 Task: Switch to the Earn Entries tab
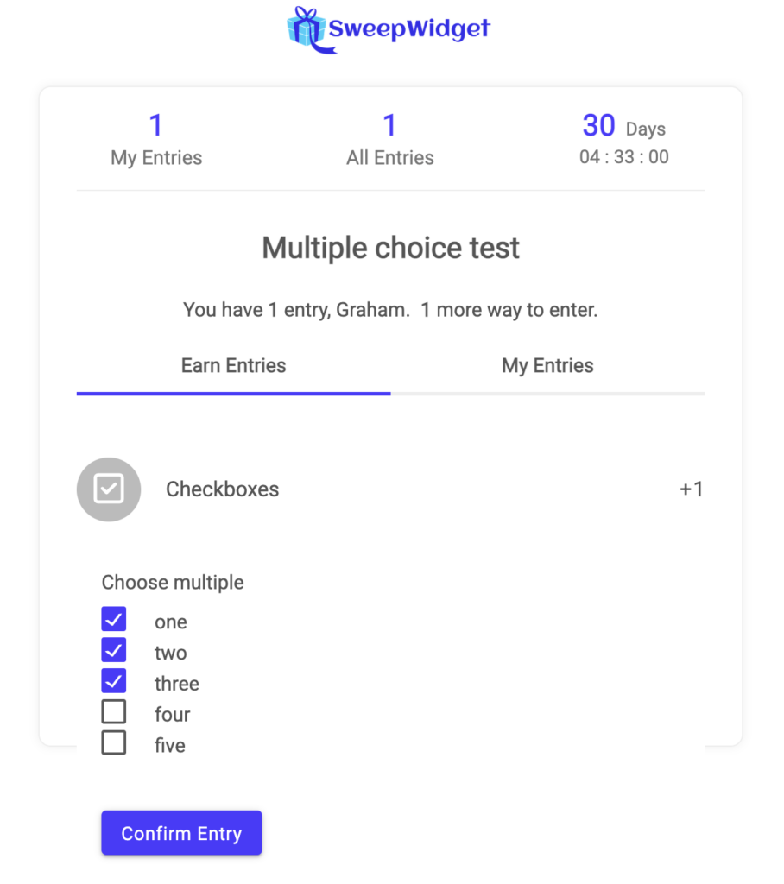(x=233, y=366)
